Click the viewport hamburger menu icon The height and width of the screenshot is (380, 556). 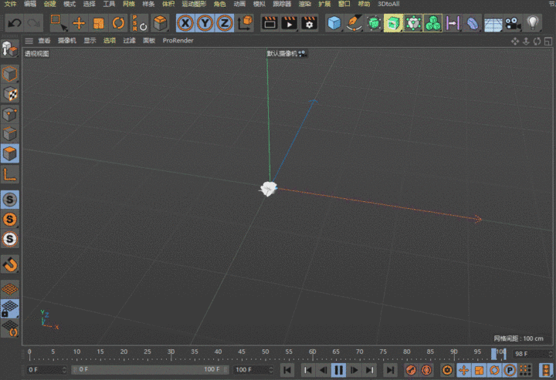point(29,41)
